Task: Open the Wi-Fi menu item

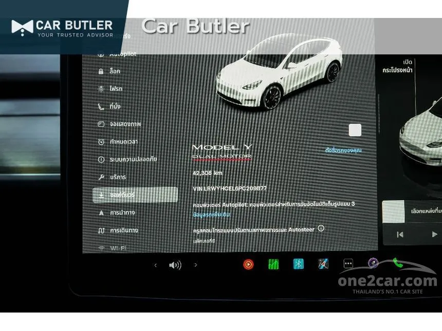Action: [x=112, y=248]
